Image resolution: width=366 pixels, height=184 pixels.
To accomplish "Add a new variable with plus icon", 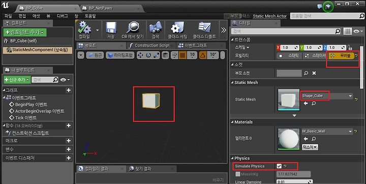I will [x=69, y=149].
